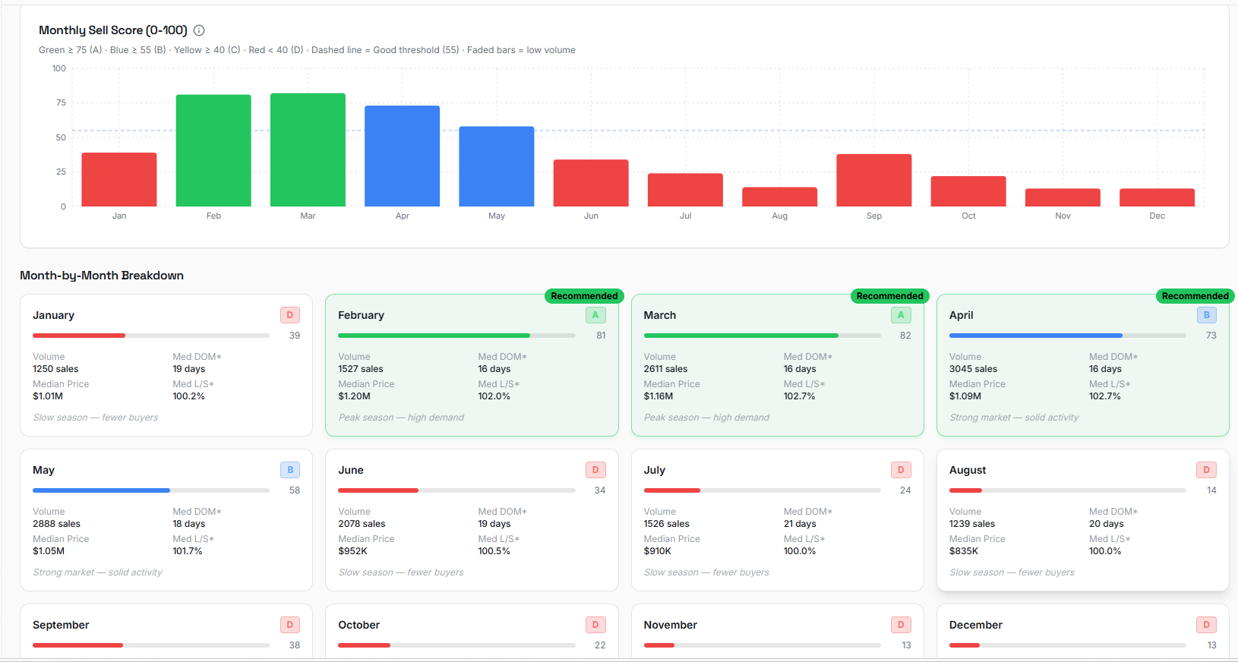Click the August card title
The image size is (1238, 662).
pos(968,470)
